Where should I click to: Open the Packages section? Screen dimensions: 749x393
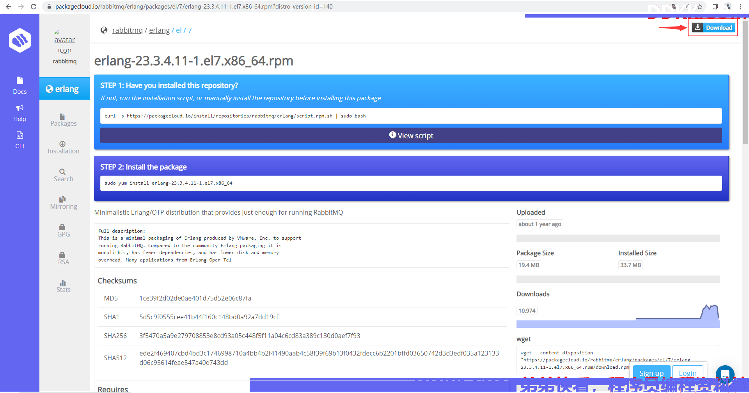(64, 120)
